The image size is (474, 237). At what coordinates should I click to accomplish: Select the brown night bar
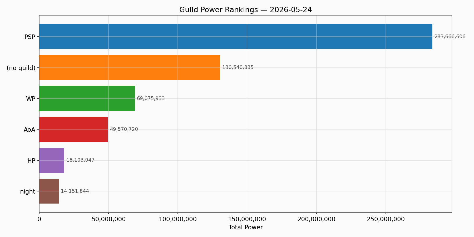pyautogui.click(x=49, y=191)
